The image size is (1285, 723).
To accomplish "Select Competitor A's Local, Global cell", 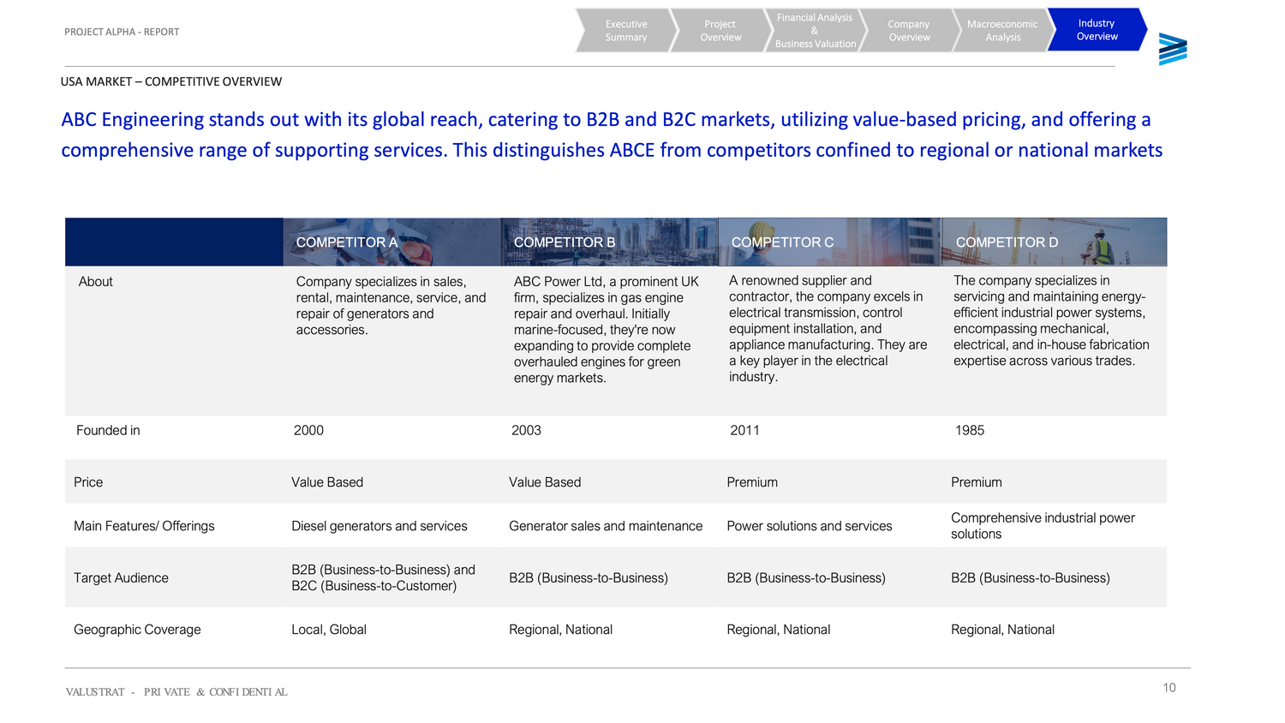I will tap(329, 630).
